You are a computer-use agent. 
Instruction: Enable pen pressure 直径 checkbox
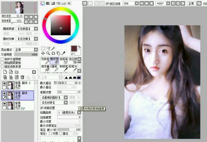(x=60, y=133)
